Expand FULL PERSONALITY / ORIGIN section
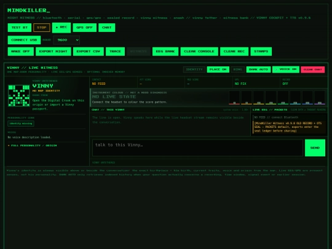This screenshot has width=332, height=249. click(32, 146)
